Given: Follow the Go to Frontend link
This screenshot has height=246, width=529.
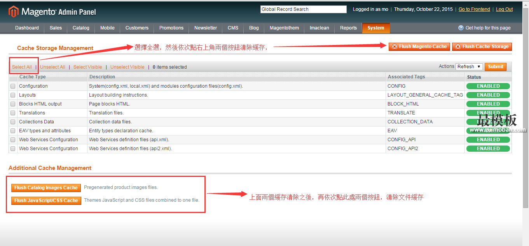Looking at the screenshot, I should coord(474,9).
